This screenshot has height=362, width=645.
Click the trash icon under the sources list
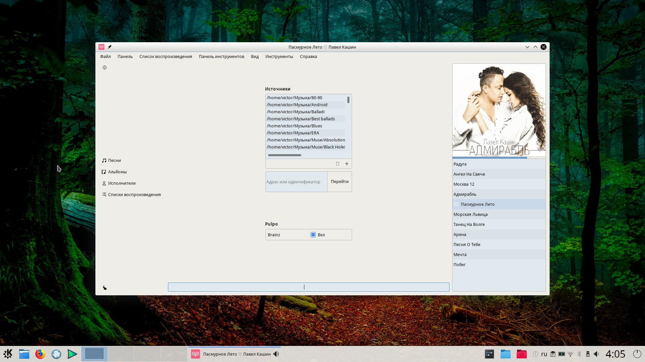(x=337, y=164)
